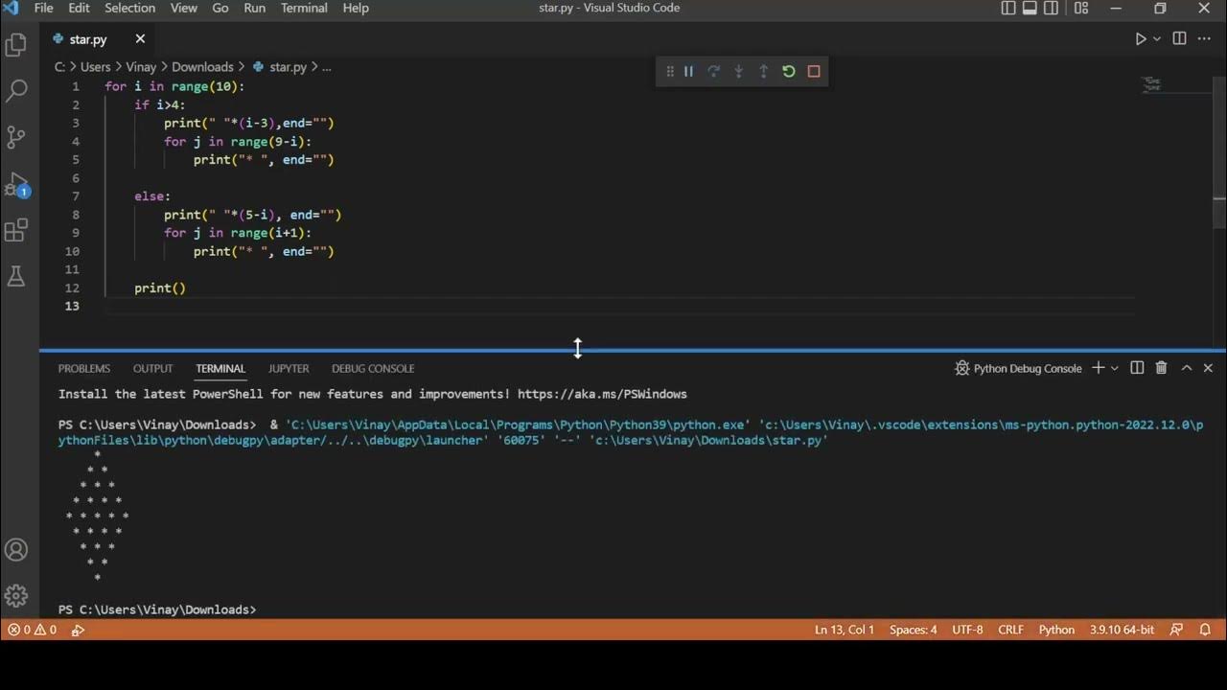
Task: Stop debugging with red square
Action: click(x=814, y=71)
